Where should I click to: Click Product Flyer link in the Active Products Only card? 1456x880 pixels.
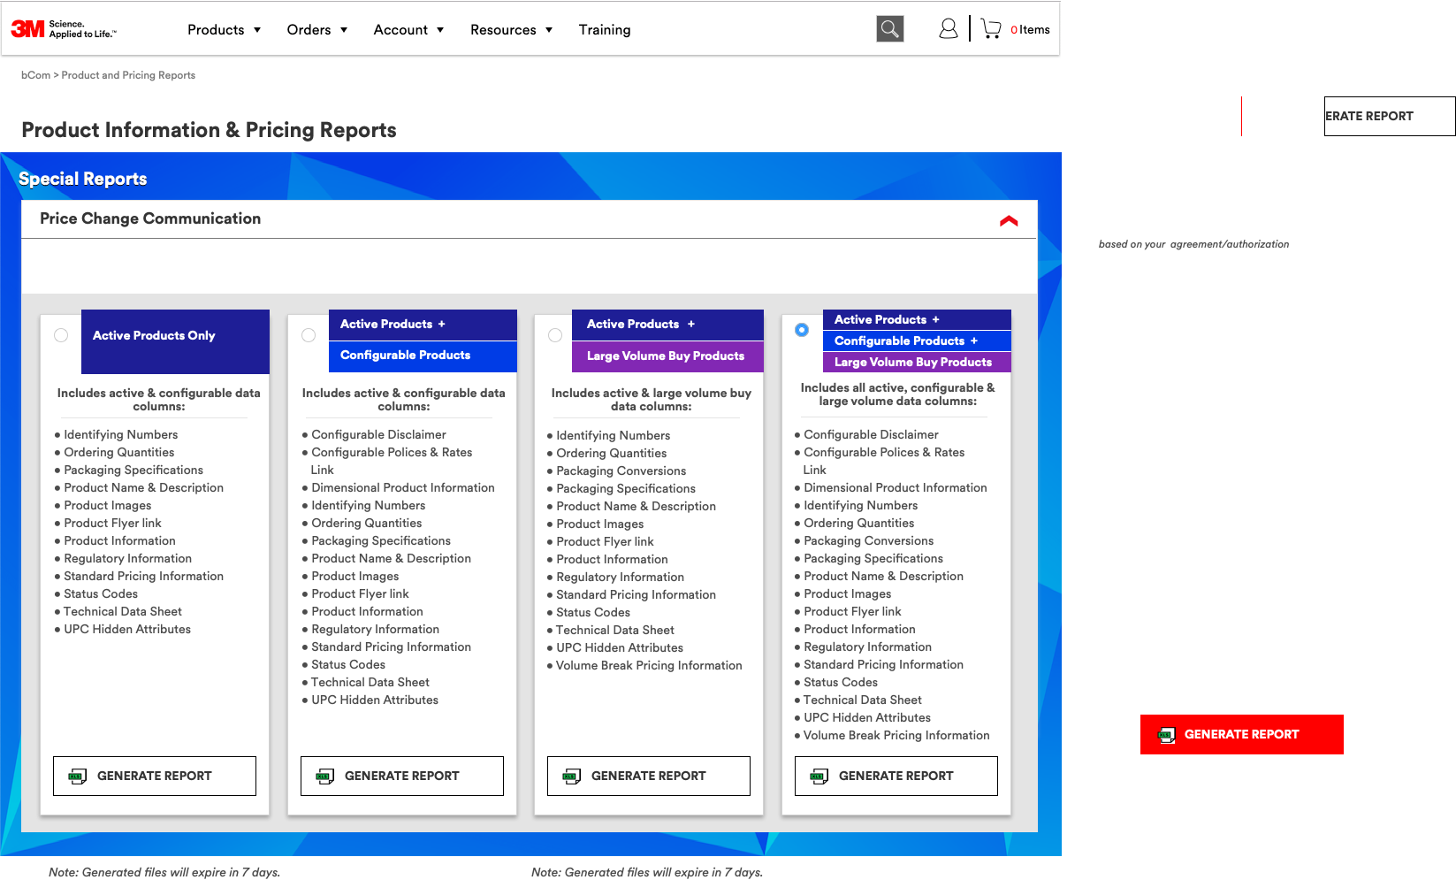[x=112, y=523]
